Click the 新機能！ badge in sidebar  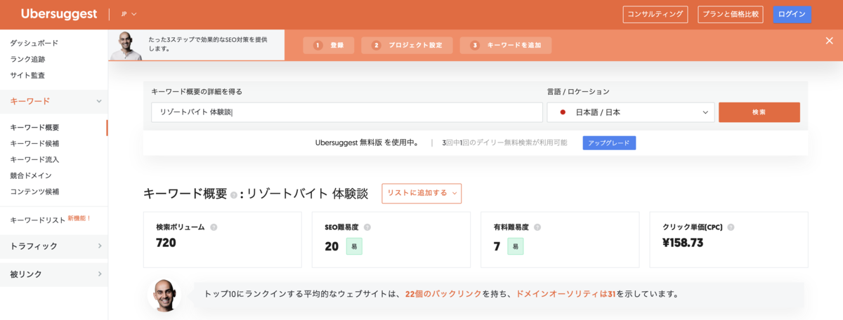click(80, 218)
